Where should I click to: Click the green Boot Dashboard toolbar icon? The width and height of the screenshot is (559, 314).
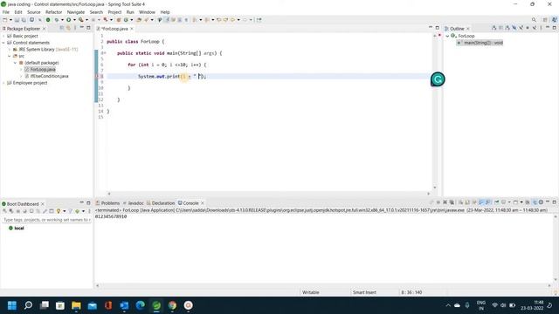click(x=48, y=20)
